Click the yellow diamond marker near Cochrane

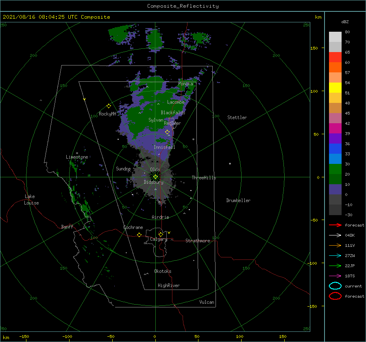coord(139,235)
